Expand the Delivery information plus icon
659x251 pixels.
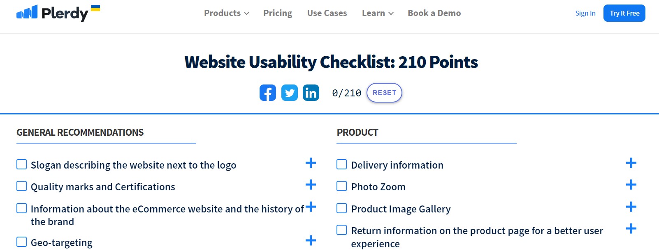[x=631, y=163]
